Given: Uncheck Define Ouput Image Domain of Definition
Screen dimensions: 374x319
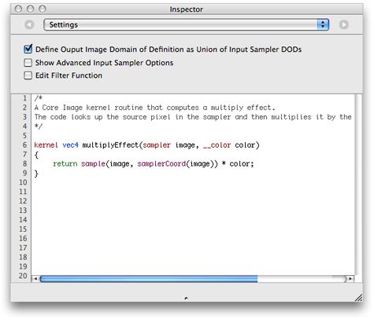Looking at the screenshot, I should pos(28,49).
